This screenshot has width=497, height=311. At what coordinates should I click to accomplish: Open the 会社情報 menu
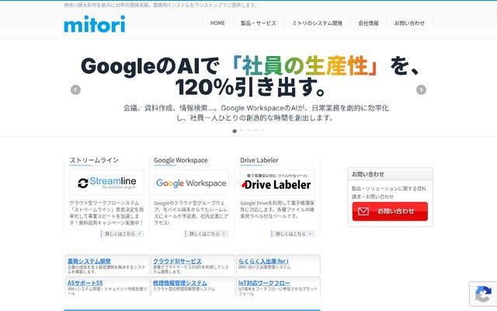coord(368,23)
